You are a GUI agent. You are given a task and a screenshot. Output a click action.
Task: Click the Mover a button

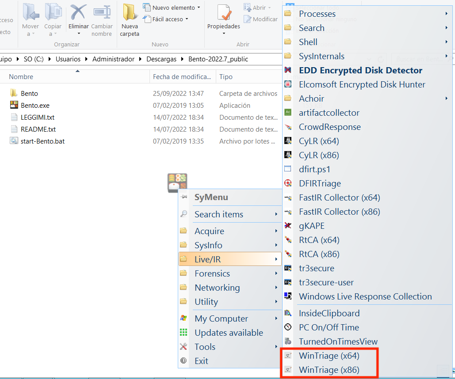pyautogui.click(x=31, y=20)
